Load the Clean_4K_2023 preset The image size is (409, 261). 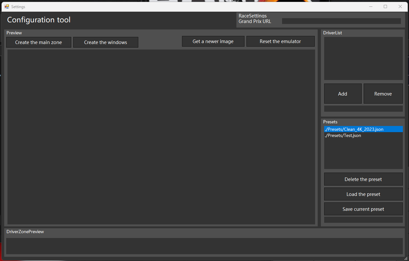pos(363,194)
